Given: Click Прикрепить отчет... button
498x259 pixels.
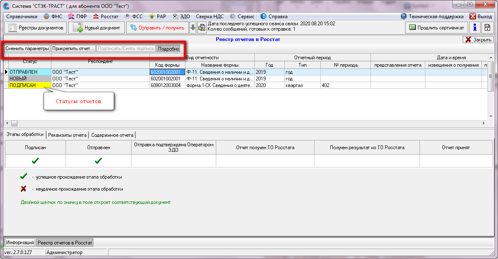Looking at the screenshot, I should point(73,48).
